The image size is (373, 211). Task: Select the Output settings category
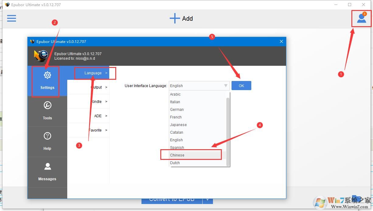click(88, 87)
